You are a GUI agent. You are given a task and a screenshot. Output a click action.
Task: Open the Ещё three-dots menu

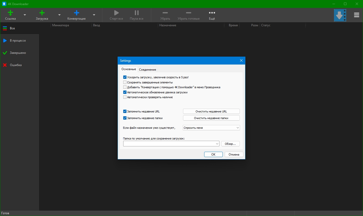point(212,15)
